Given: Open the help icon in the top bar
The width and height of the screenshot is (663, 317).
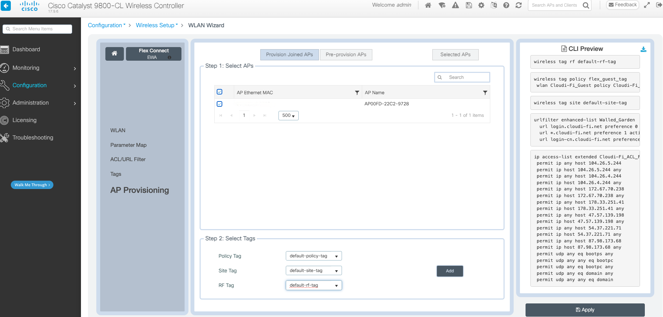Looking at the screenshot, I should [x=506, y=5].
